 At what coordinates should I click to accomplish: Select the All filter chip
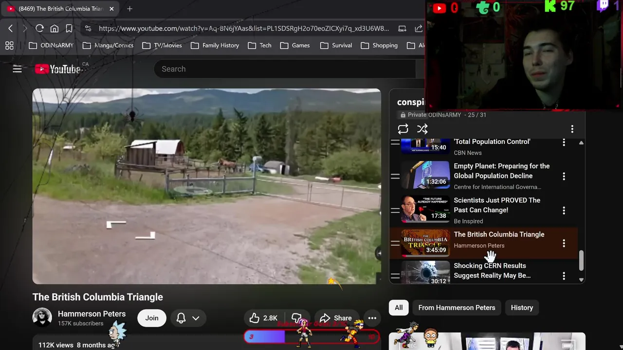399,308
